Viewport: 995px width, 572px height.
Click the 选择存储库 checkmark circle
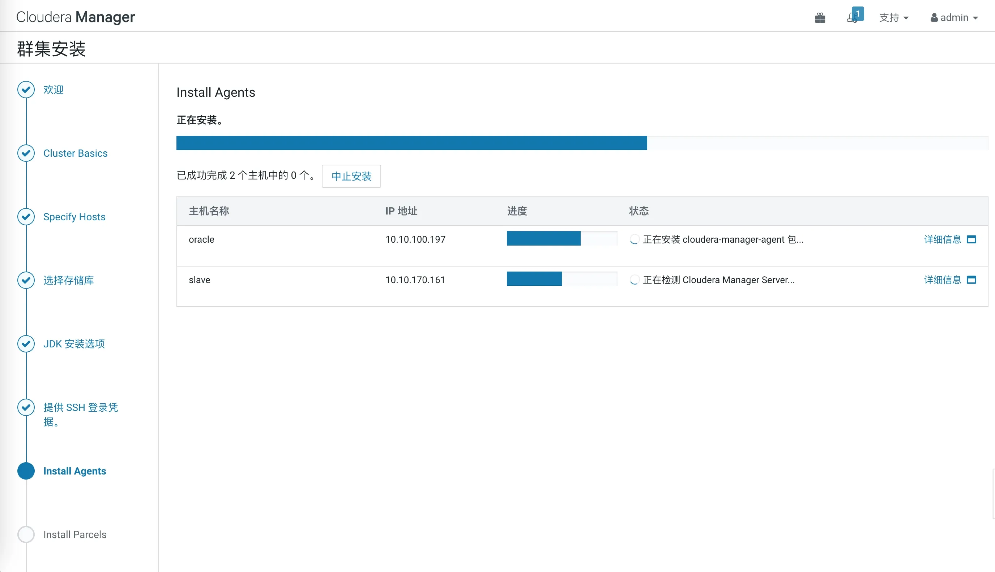pos(26,280)
